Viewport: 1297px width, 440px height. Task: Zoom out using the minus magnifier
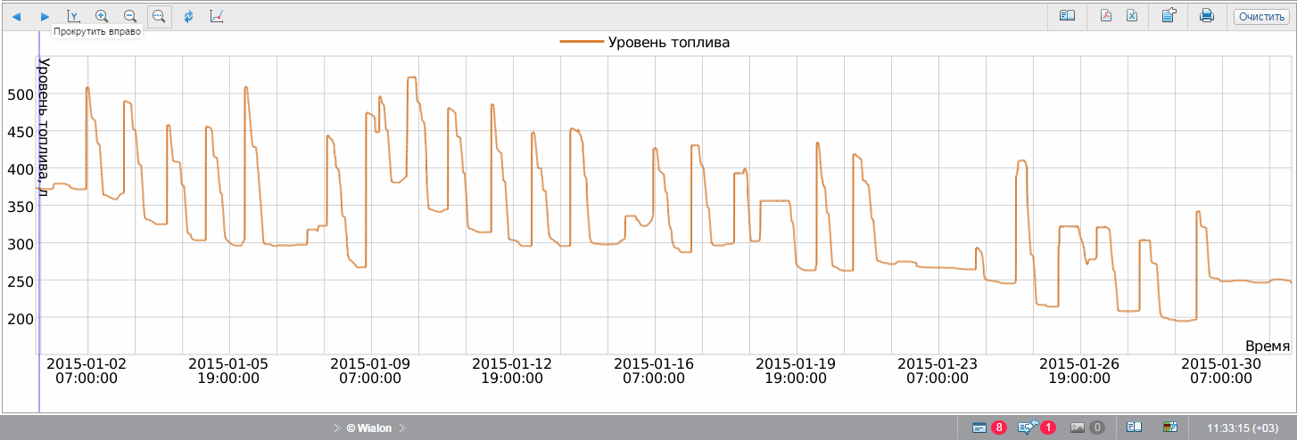(x=130, y=16)
